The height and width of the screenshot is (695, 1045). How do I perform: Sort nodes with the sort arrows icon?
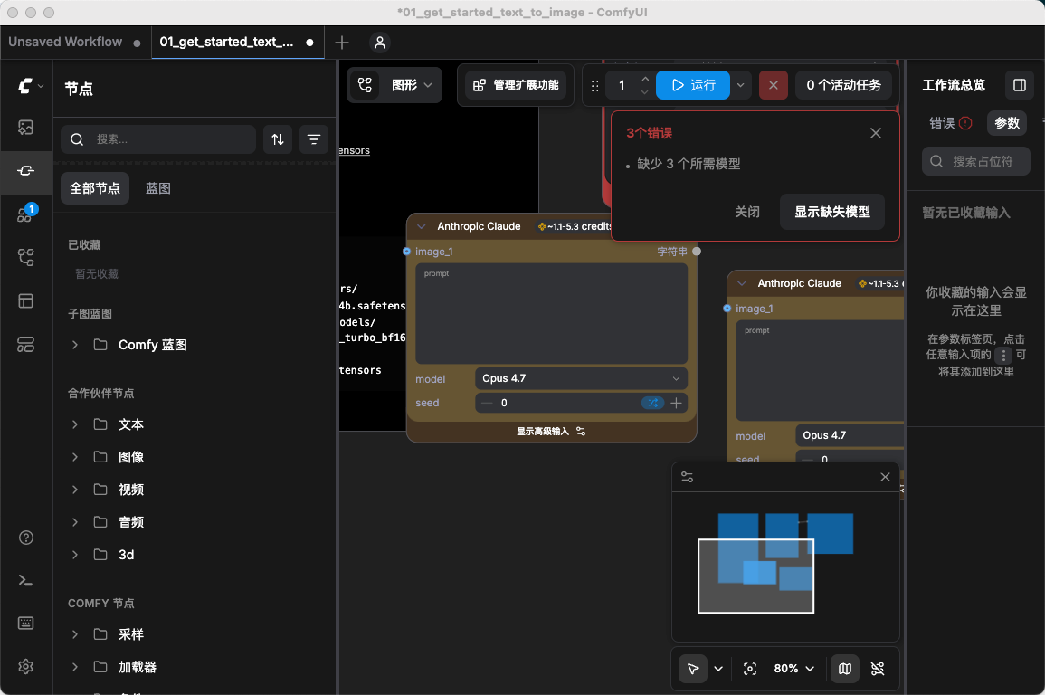click(278, 139)
